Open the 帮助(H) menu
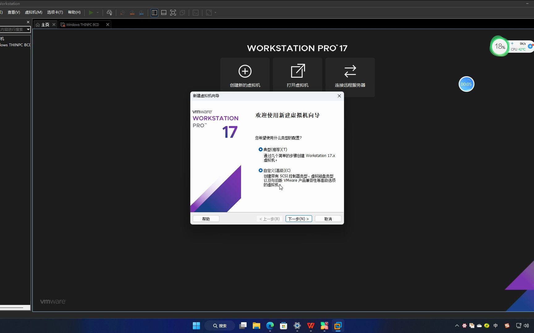Screen dimensions: 534x333 point(74,12)
